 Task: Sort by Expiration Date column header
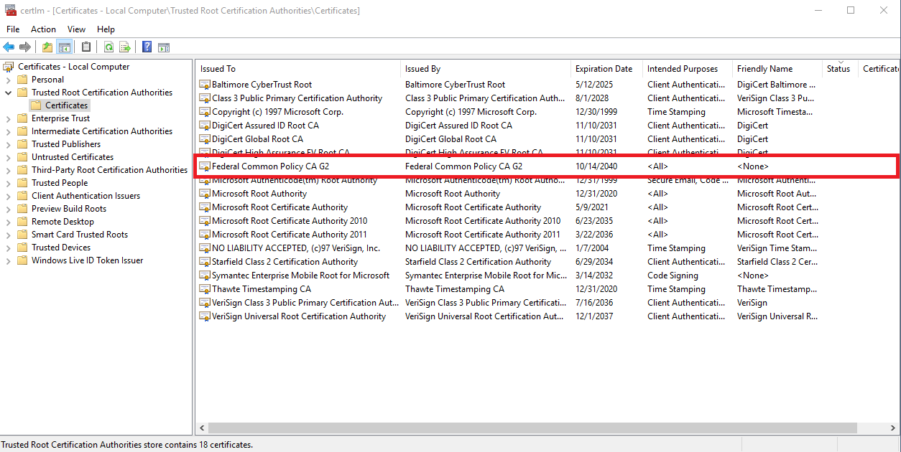click(x=604, y=69)
